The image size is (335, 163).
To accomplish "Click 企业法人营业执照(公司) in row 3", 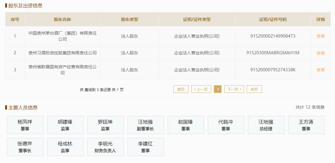I will (x=197, y=70).
